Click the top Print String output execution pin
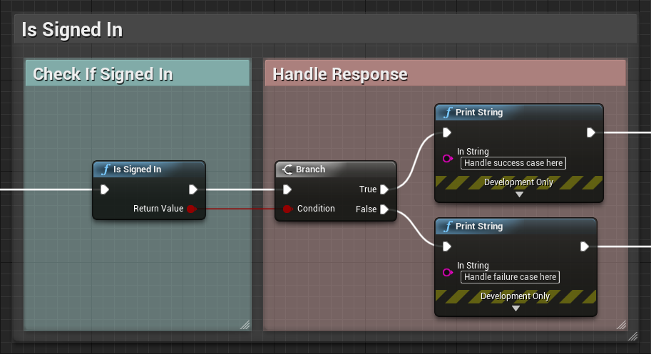Screen dimensions: 651x354 pos(591,132)
